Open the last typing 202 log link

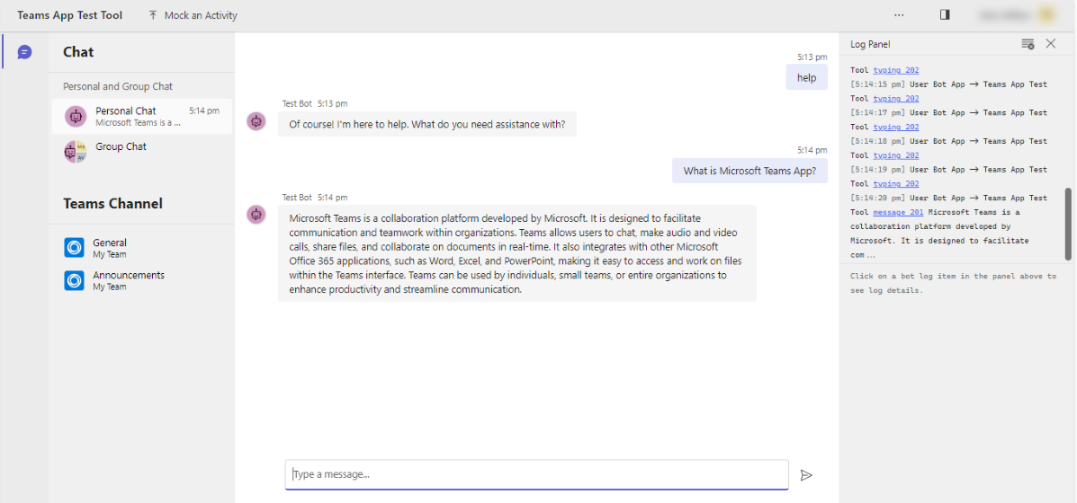(895, 183)
